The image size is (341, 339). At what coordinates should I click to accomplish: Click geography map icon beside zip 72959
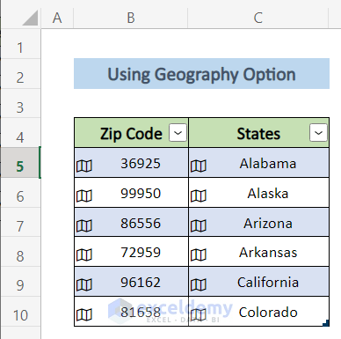click(x=84, y=254)
